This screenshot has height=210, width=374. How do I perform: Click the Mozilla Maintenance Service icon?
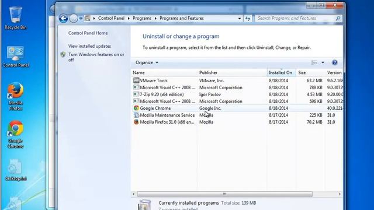click(x=136, y=115)
